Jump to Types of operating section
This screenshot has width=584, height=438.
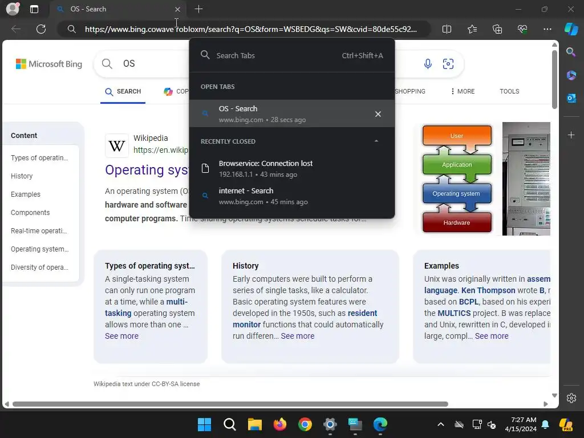tap(39, 158)
